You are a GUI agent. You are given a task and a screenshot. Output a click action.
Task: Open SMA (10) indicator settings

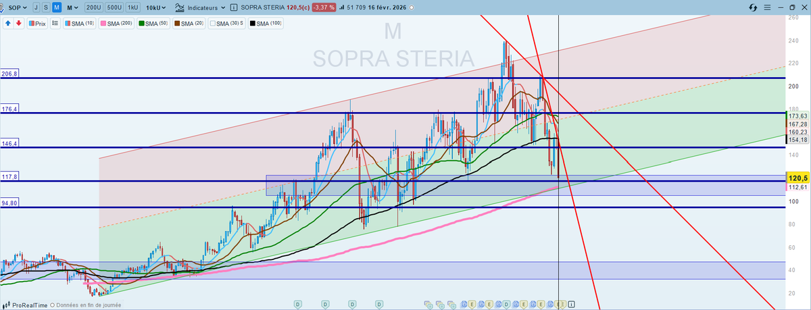pyautogui.click(x=80, y=23)
